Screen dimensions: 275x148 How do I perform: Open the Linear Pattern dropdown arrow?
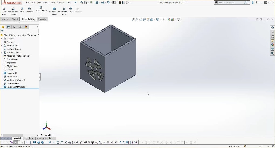point(41,15)
